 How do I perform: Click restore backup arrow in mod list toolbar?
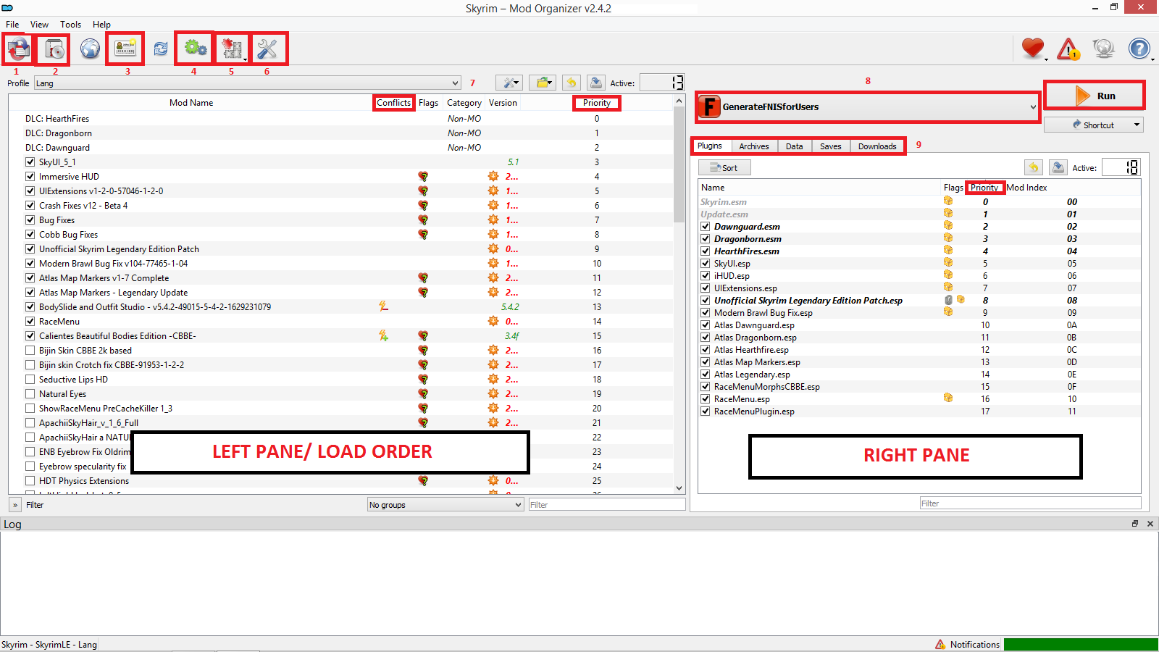coord(571,83)
